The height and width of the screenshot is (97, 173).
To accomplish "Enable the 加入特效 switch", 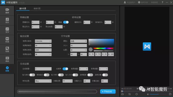I will click(61, 75).
